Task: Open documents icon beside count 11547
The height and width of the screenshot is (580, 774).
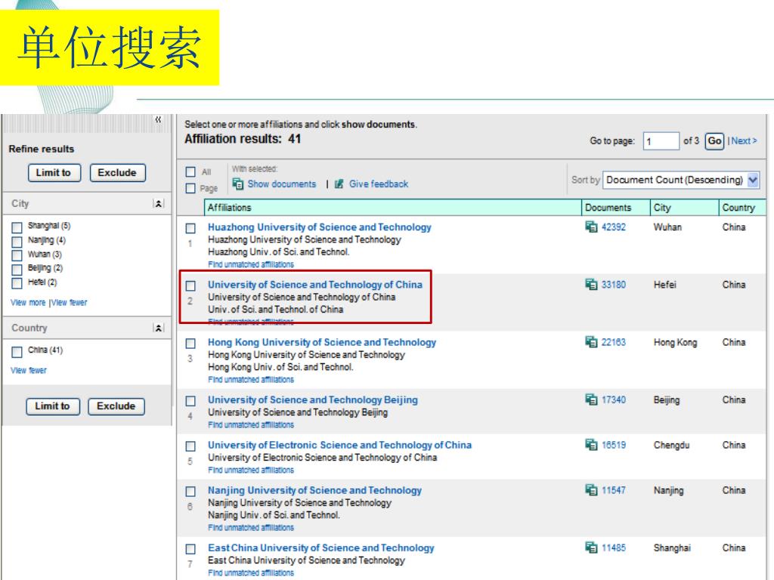Action: [591, 490]
